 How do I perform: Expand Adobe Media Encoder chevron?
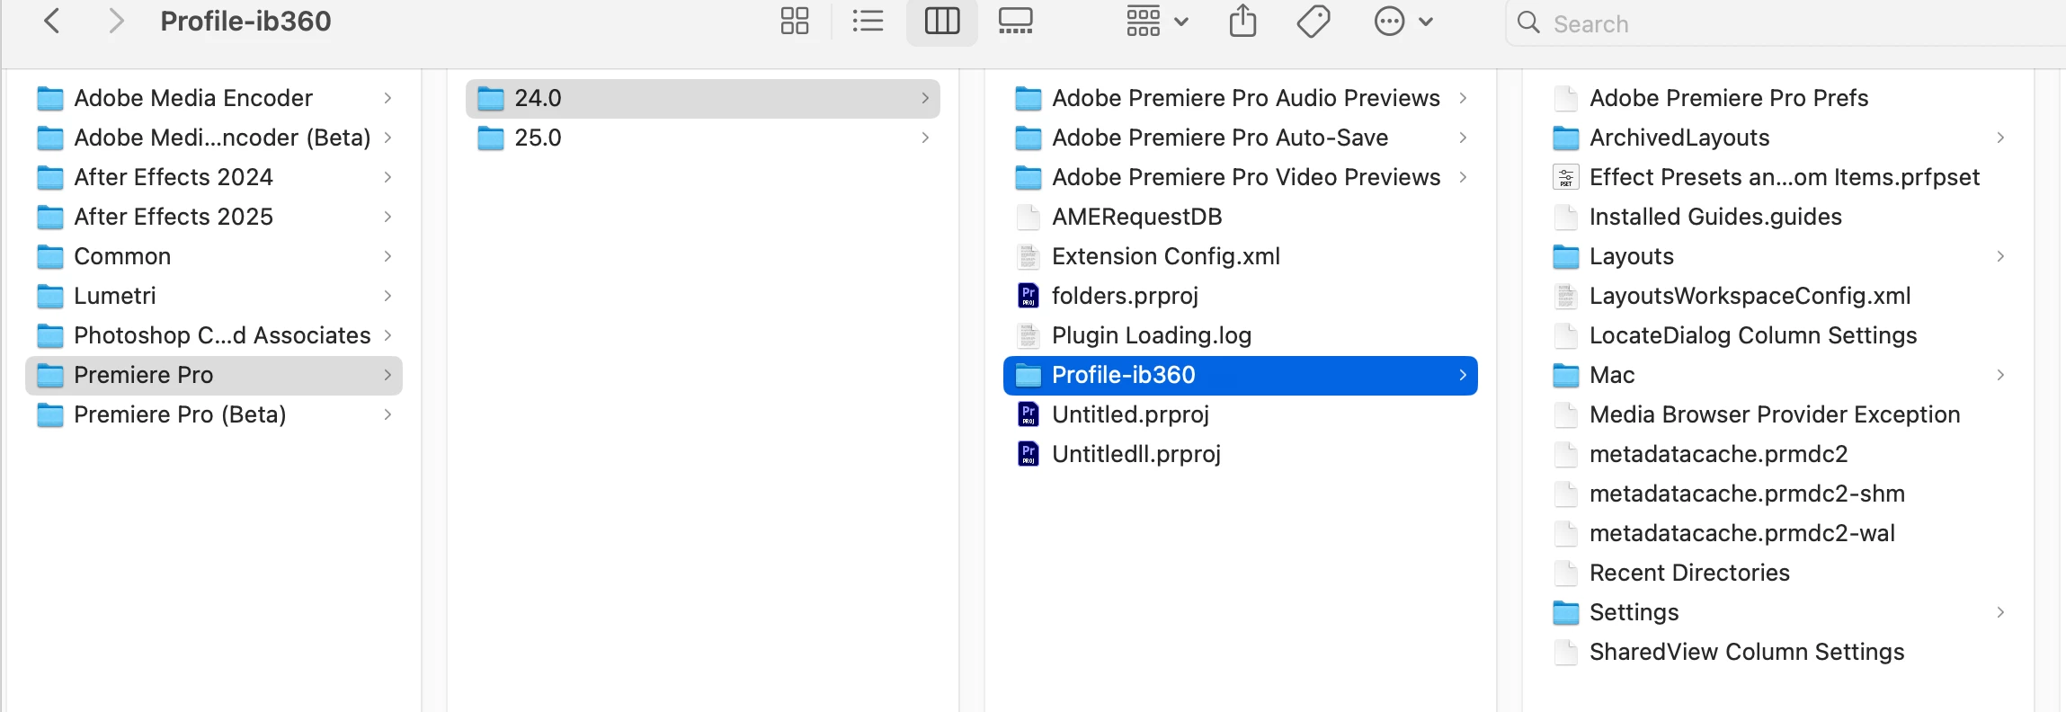[387, 98]
